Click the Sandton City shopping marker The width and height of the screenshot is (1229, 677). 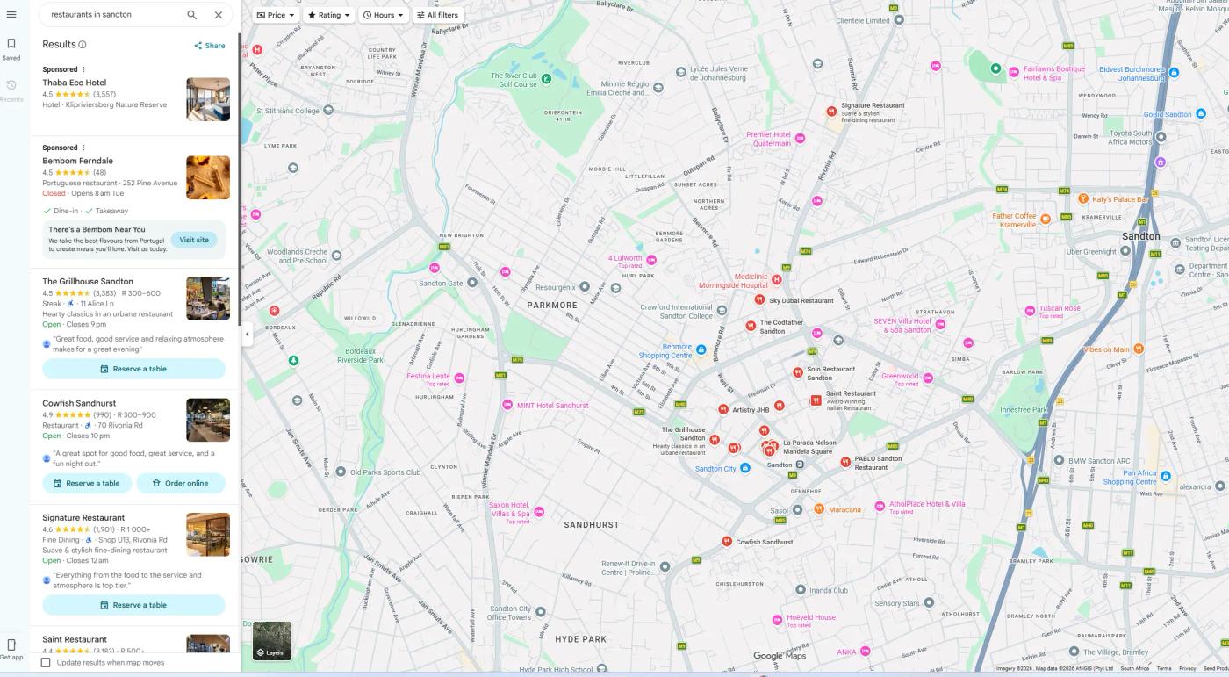[x=745, y=468]
